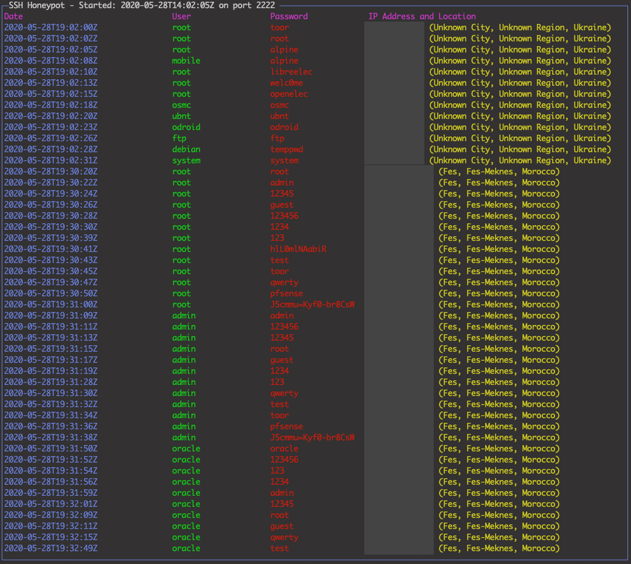Click the User column header

pos(182,16)
